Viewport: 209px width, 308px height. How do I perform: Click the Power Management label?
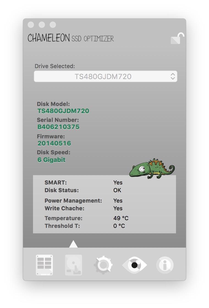pyautogui.click(x=73, y=201)
